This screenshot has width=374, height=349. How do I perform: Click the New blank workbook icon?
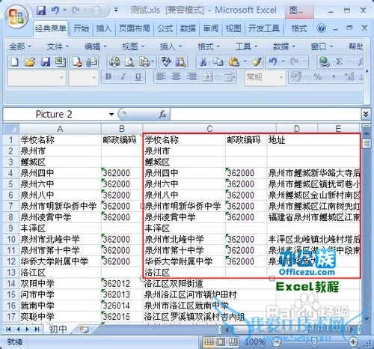[14, 62]
